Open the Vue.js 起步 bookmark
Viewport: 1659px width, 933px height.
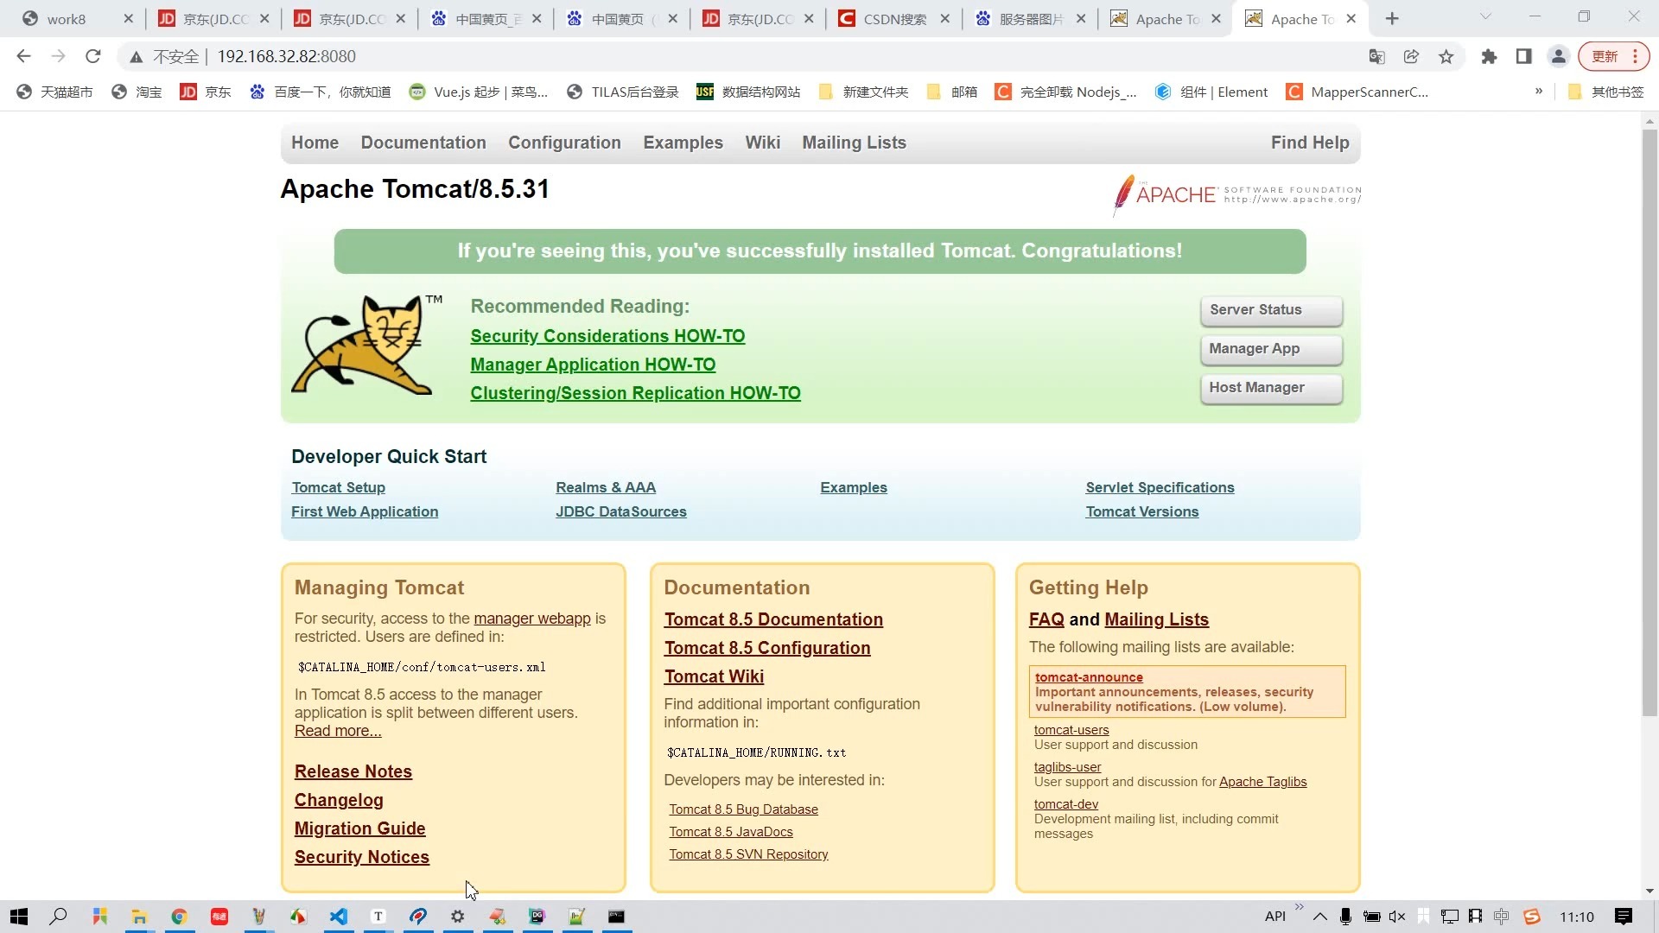(x=479, y=92)
